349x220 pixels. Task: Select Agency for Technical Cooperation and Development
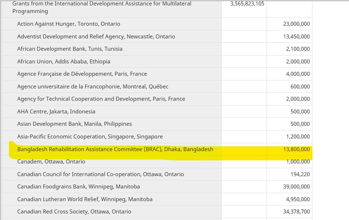[101, 99]
